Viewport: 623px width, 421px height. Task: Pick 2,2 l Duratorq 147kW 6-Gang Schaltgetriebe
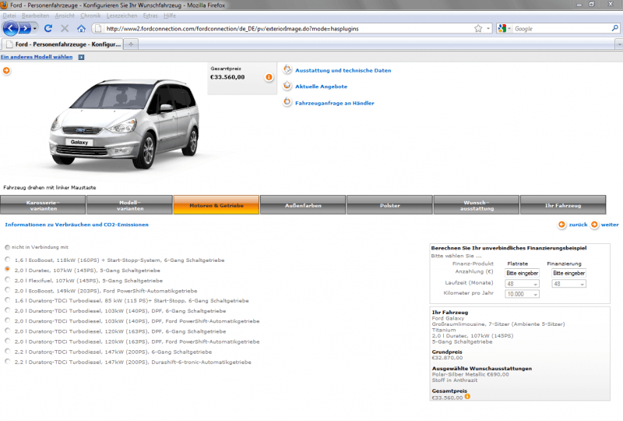(x=8, y=352)
